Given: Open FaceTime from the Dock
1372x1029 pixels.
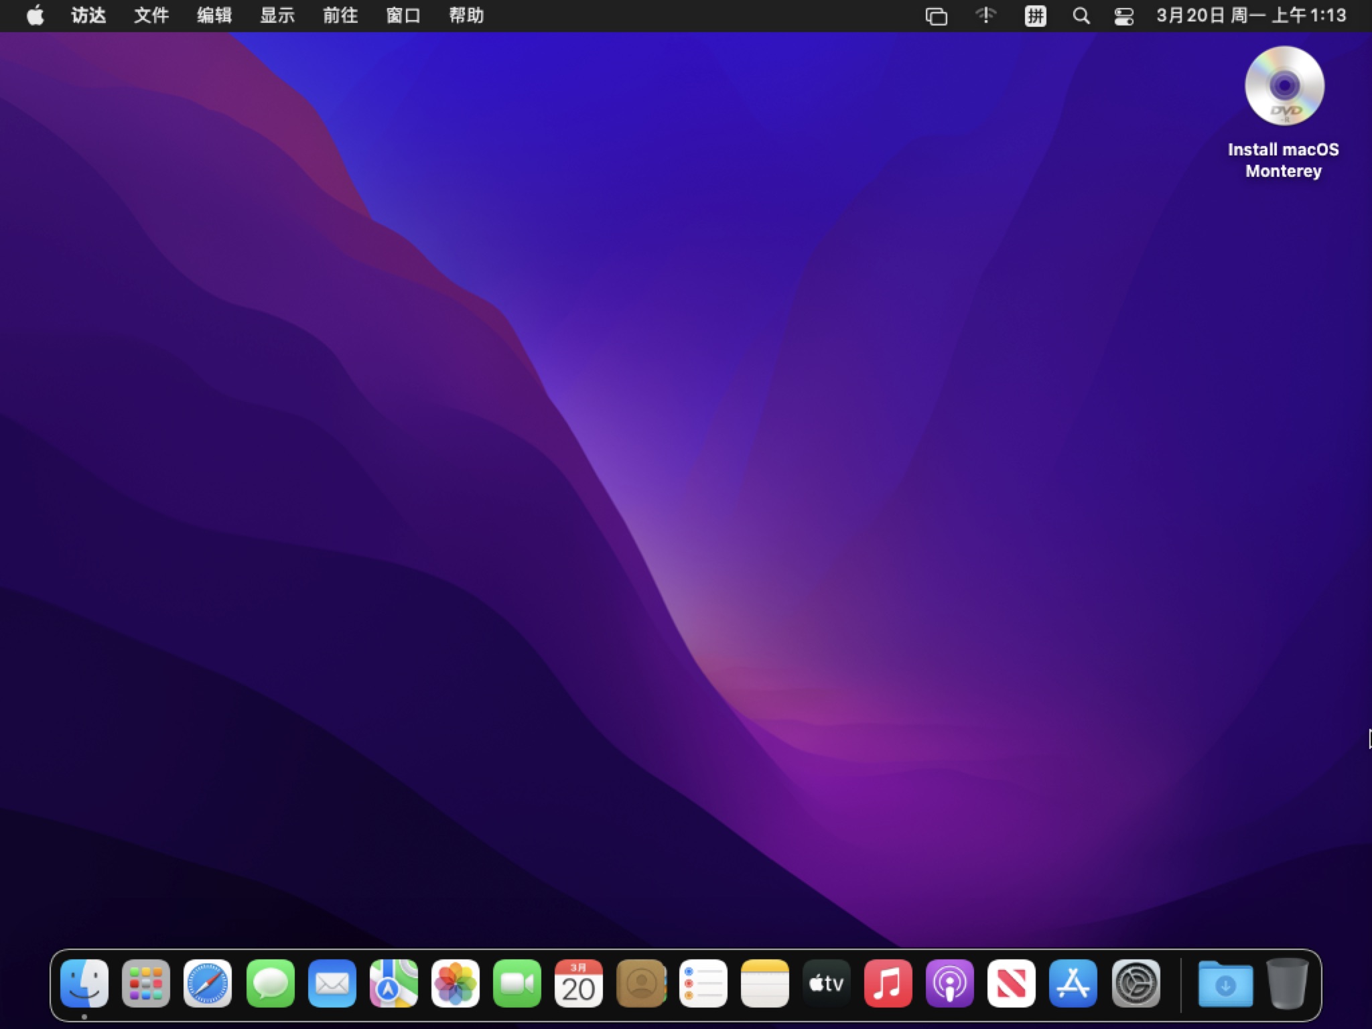Looking at the screenshot, I should pos(517,984).
